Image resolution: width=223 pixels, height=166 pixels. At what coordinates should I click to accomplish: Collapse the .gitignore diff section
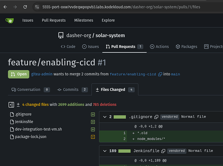tap(105, 117)
